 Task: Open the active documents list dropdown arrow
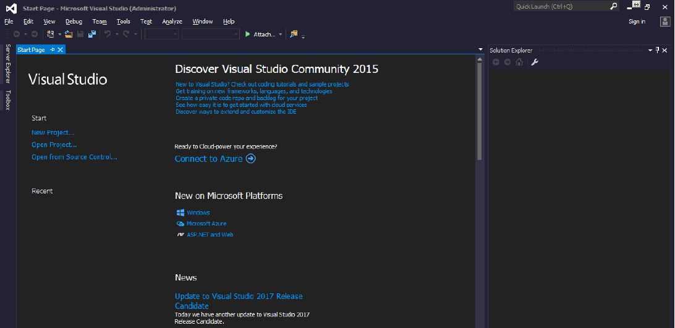480,49
